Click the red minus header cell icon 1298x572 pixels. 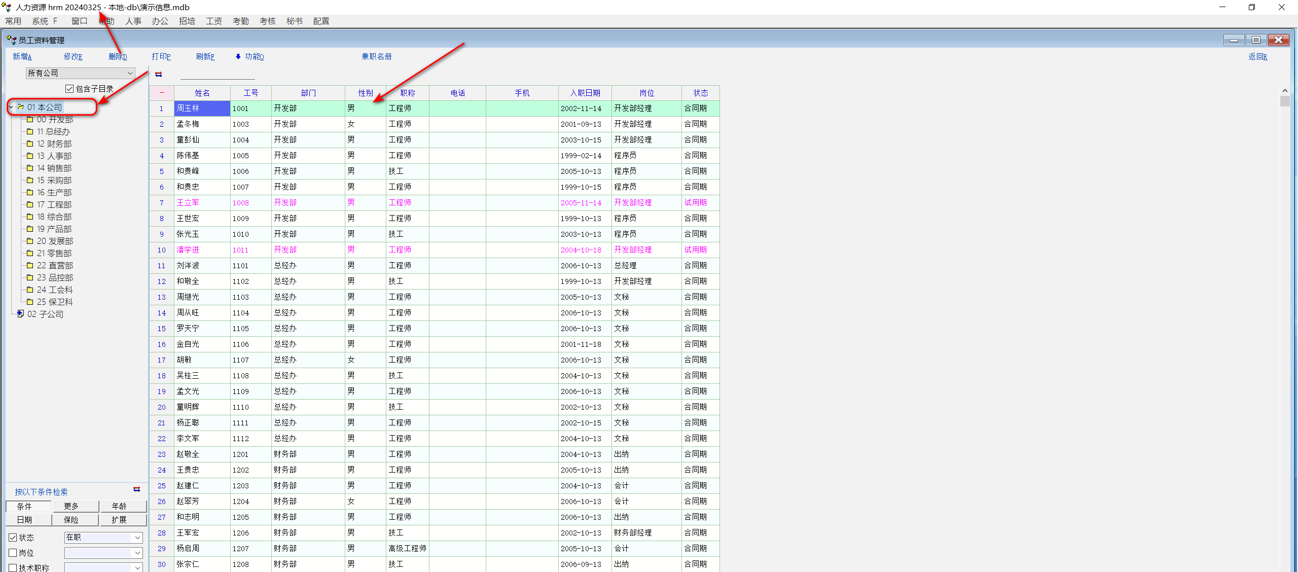click(162, 93)
